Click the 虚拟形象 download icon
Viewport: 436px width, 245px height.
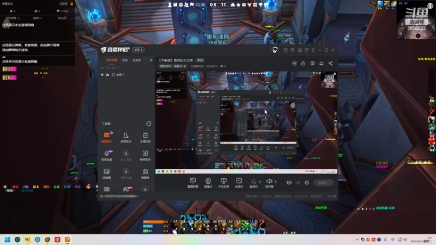(126, 171)
